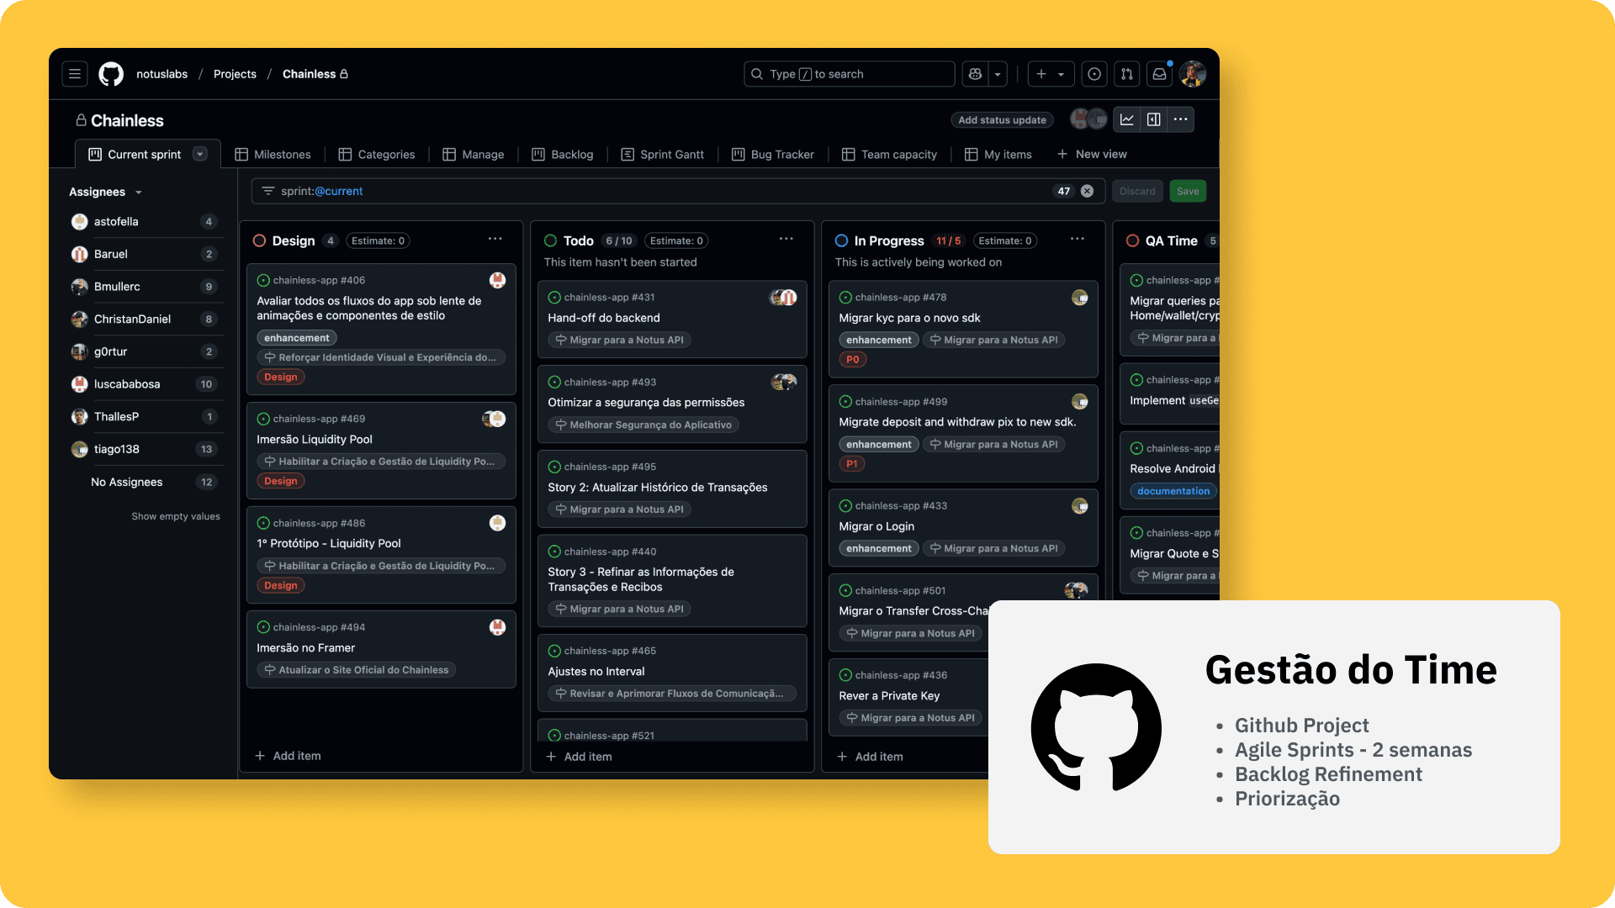Click the green Save button
This screenshot has height=908, width=1615.
tap(1188, 191)
